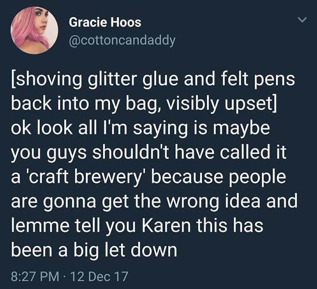317x289 pixels.
Task: Select the word 'Karen' in the tweet
Action: point(166,225)
